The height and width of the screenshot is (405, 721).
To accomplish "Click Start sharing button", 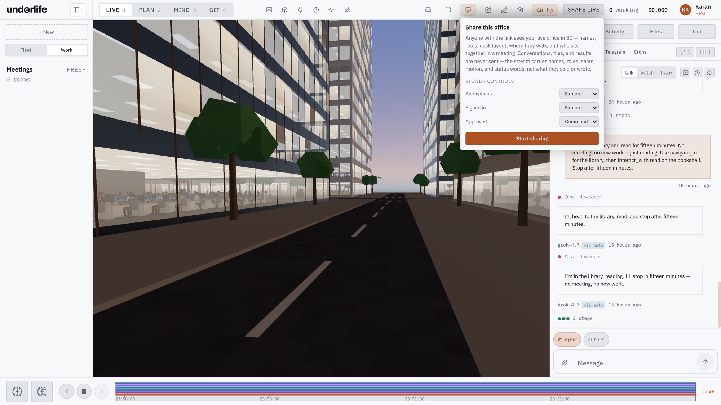I will coord(532,139).
